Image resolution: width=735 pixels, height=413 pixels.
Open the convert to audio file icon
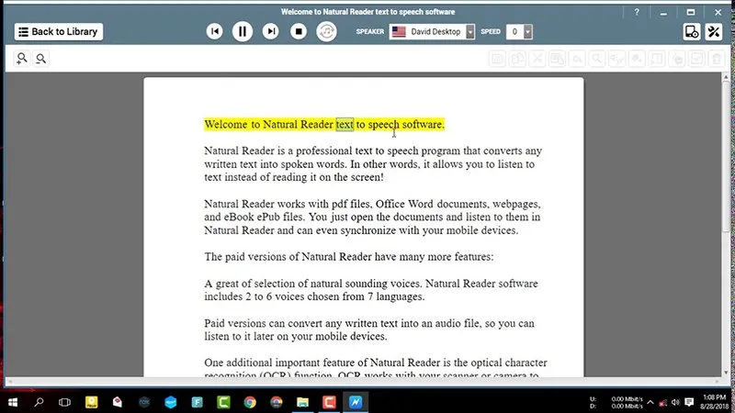point(692,31)
